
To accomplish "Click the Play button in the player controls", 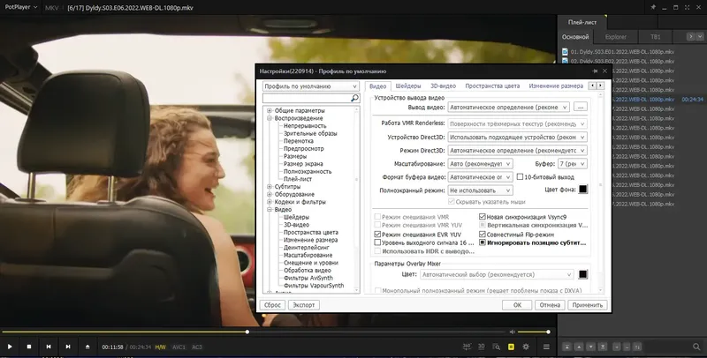I will pyautogui.click(x=10, y=347).
